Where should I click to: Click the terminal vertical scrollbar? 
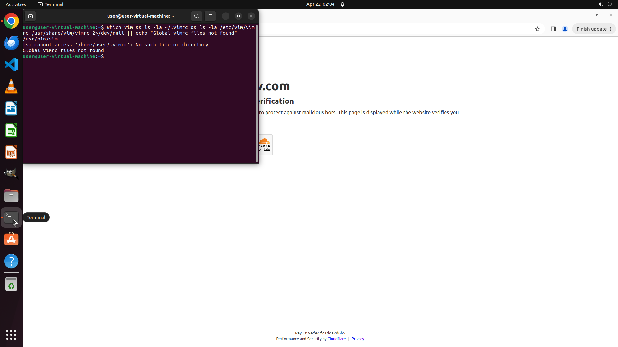[257, 93]
